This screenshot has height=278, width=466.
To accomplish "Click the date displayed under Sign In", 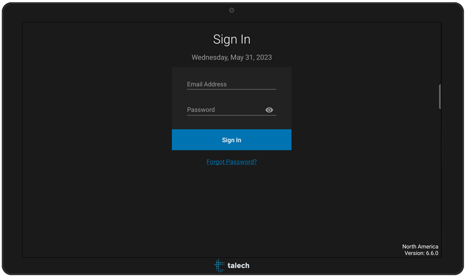I will (232, 57).
